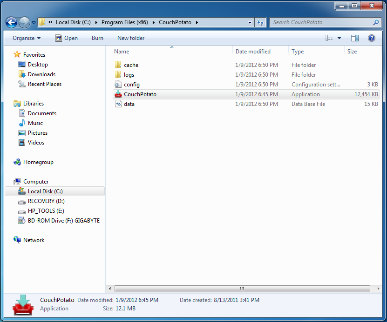Open the Help icon
Viewport: 387px width, 322px height.
[x=372, y=38]
